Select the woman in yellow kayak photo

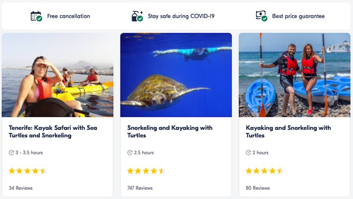(x=57, y=75)
